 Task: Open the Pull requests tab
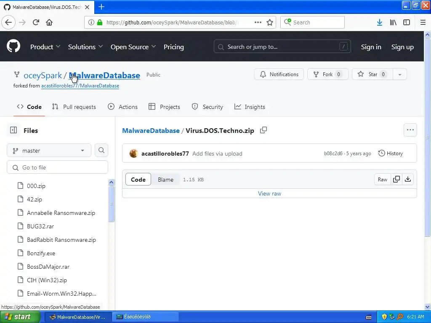tap(74, 107)
